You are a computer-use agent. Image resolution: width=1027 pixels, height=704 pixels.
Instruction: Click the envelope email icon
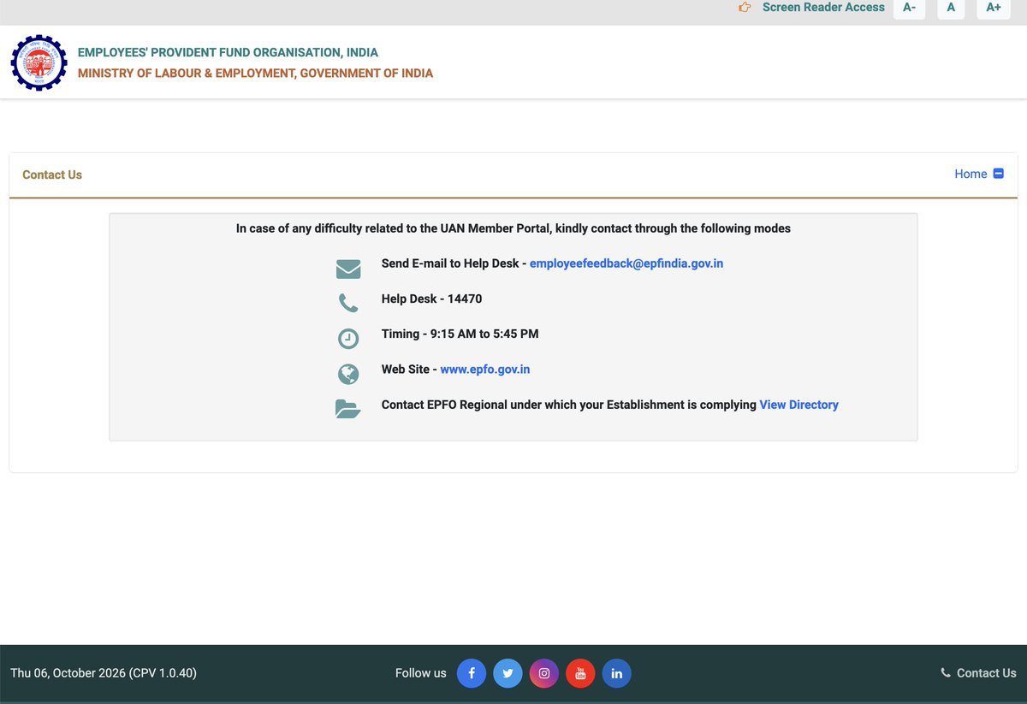point(348,269)
